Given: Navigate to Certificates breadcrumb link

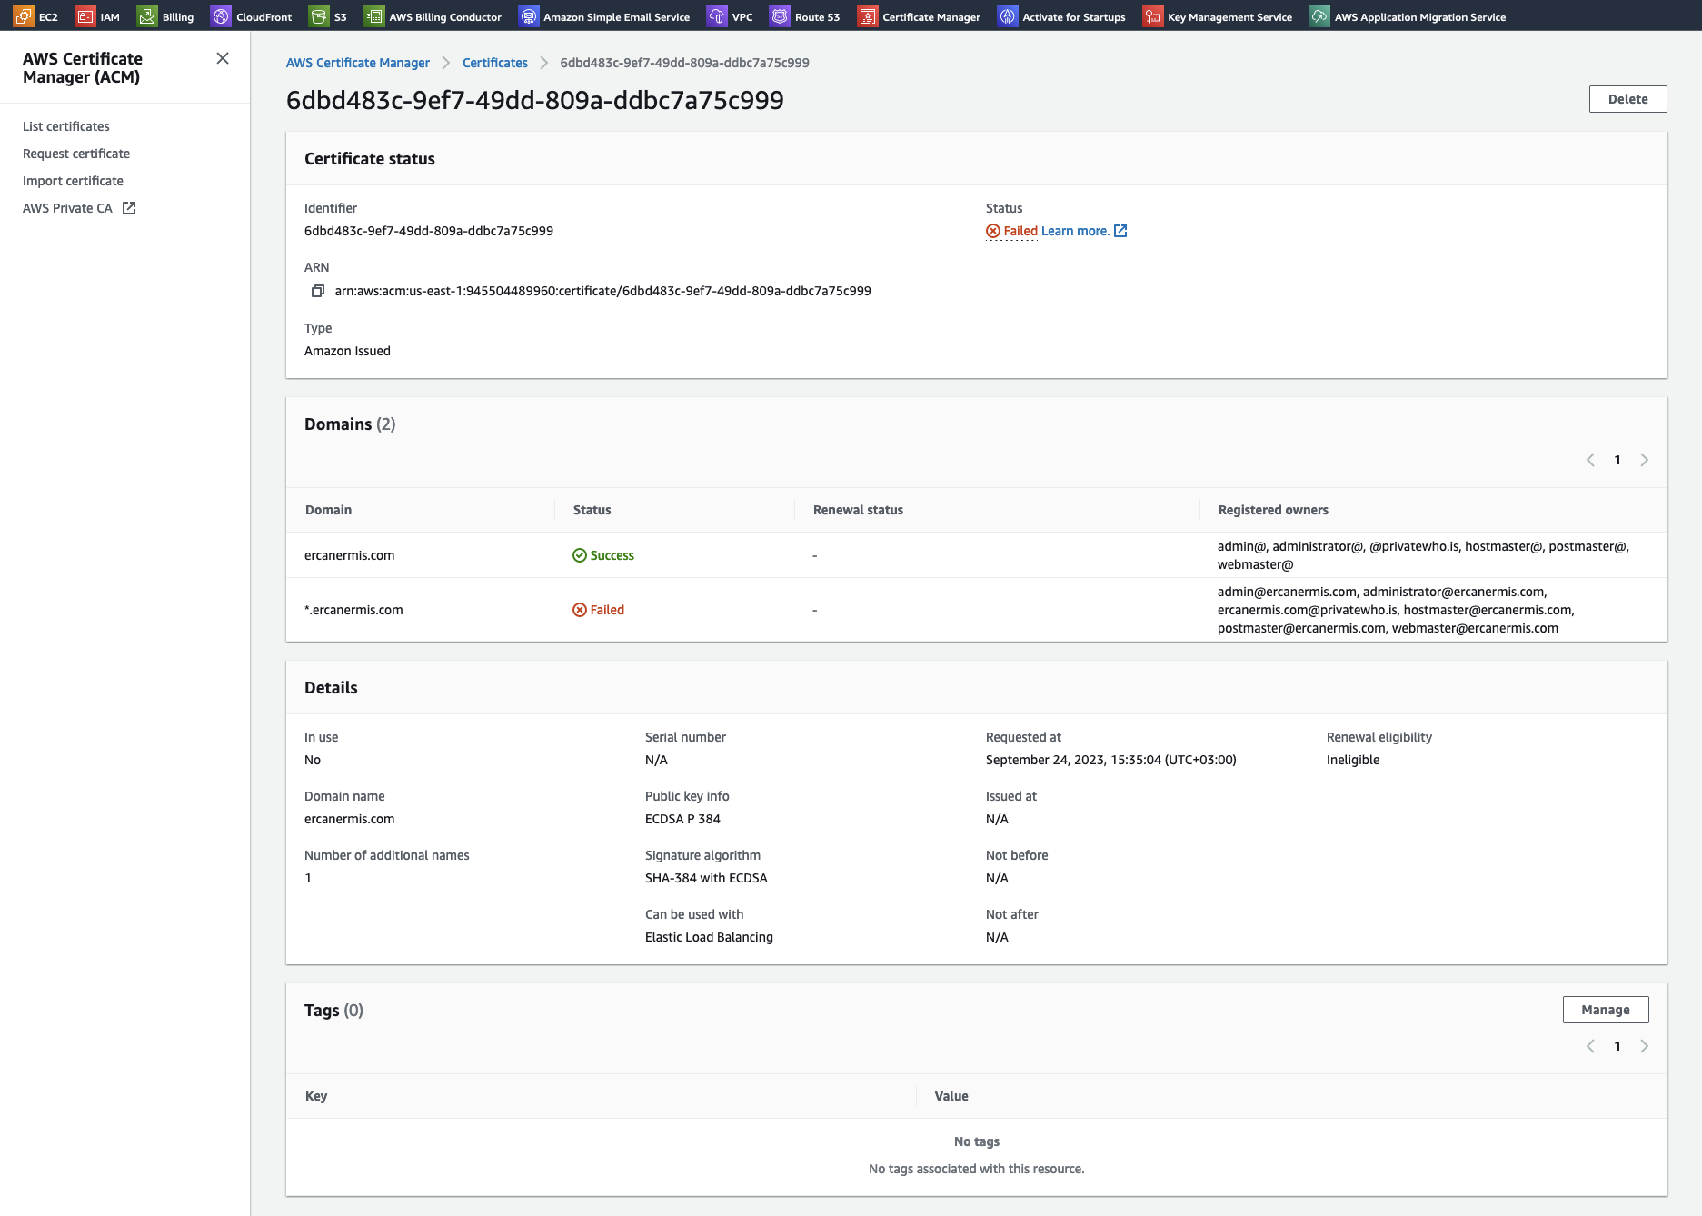Looking at the screenshot, I should click(494, 63).
